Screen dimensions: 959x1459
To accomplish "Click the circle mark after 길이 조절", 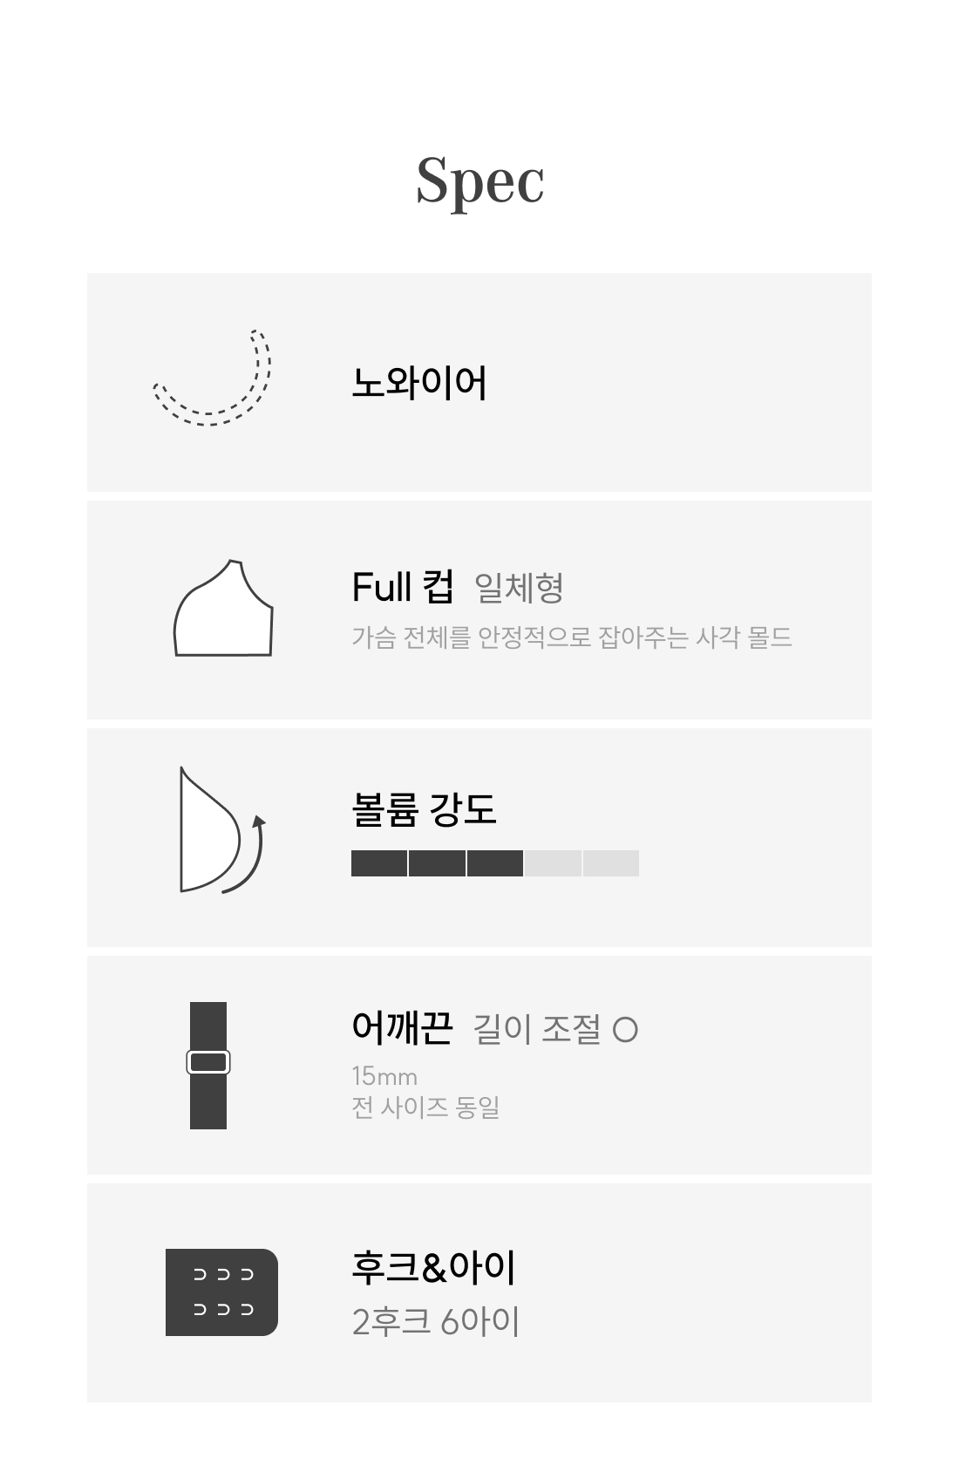I will pos(625,1030).
